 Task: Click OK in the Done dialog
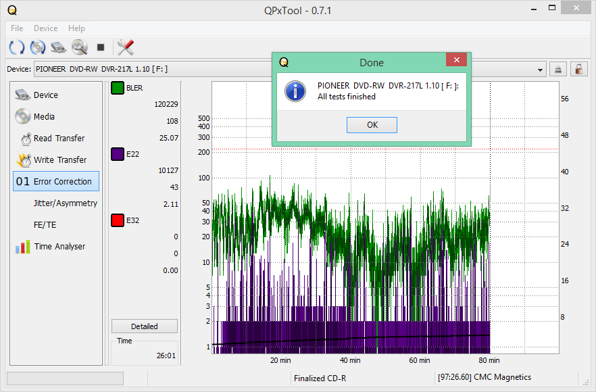(372, 125)
